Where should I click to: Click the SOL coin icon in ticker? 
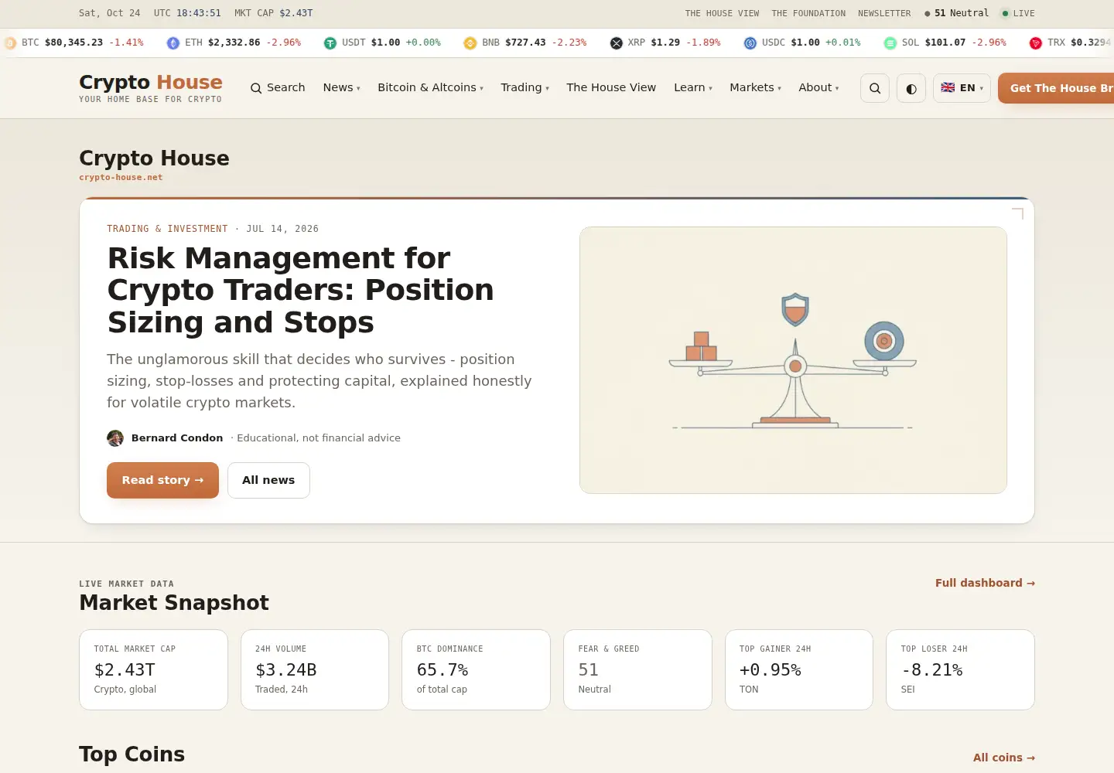(890, 43)
